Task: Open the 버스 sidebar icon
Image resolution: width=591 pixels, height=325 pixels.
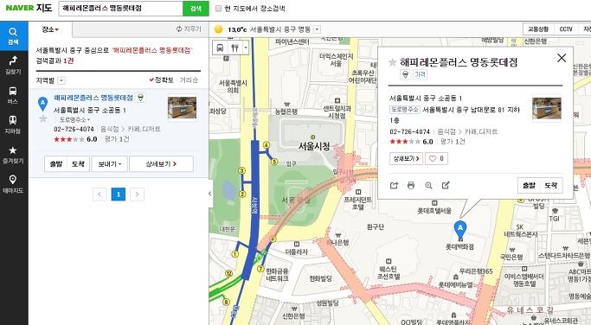Action: point(14,95)
